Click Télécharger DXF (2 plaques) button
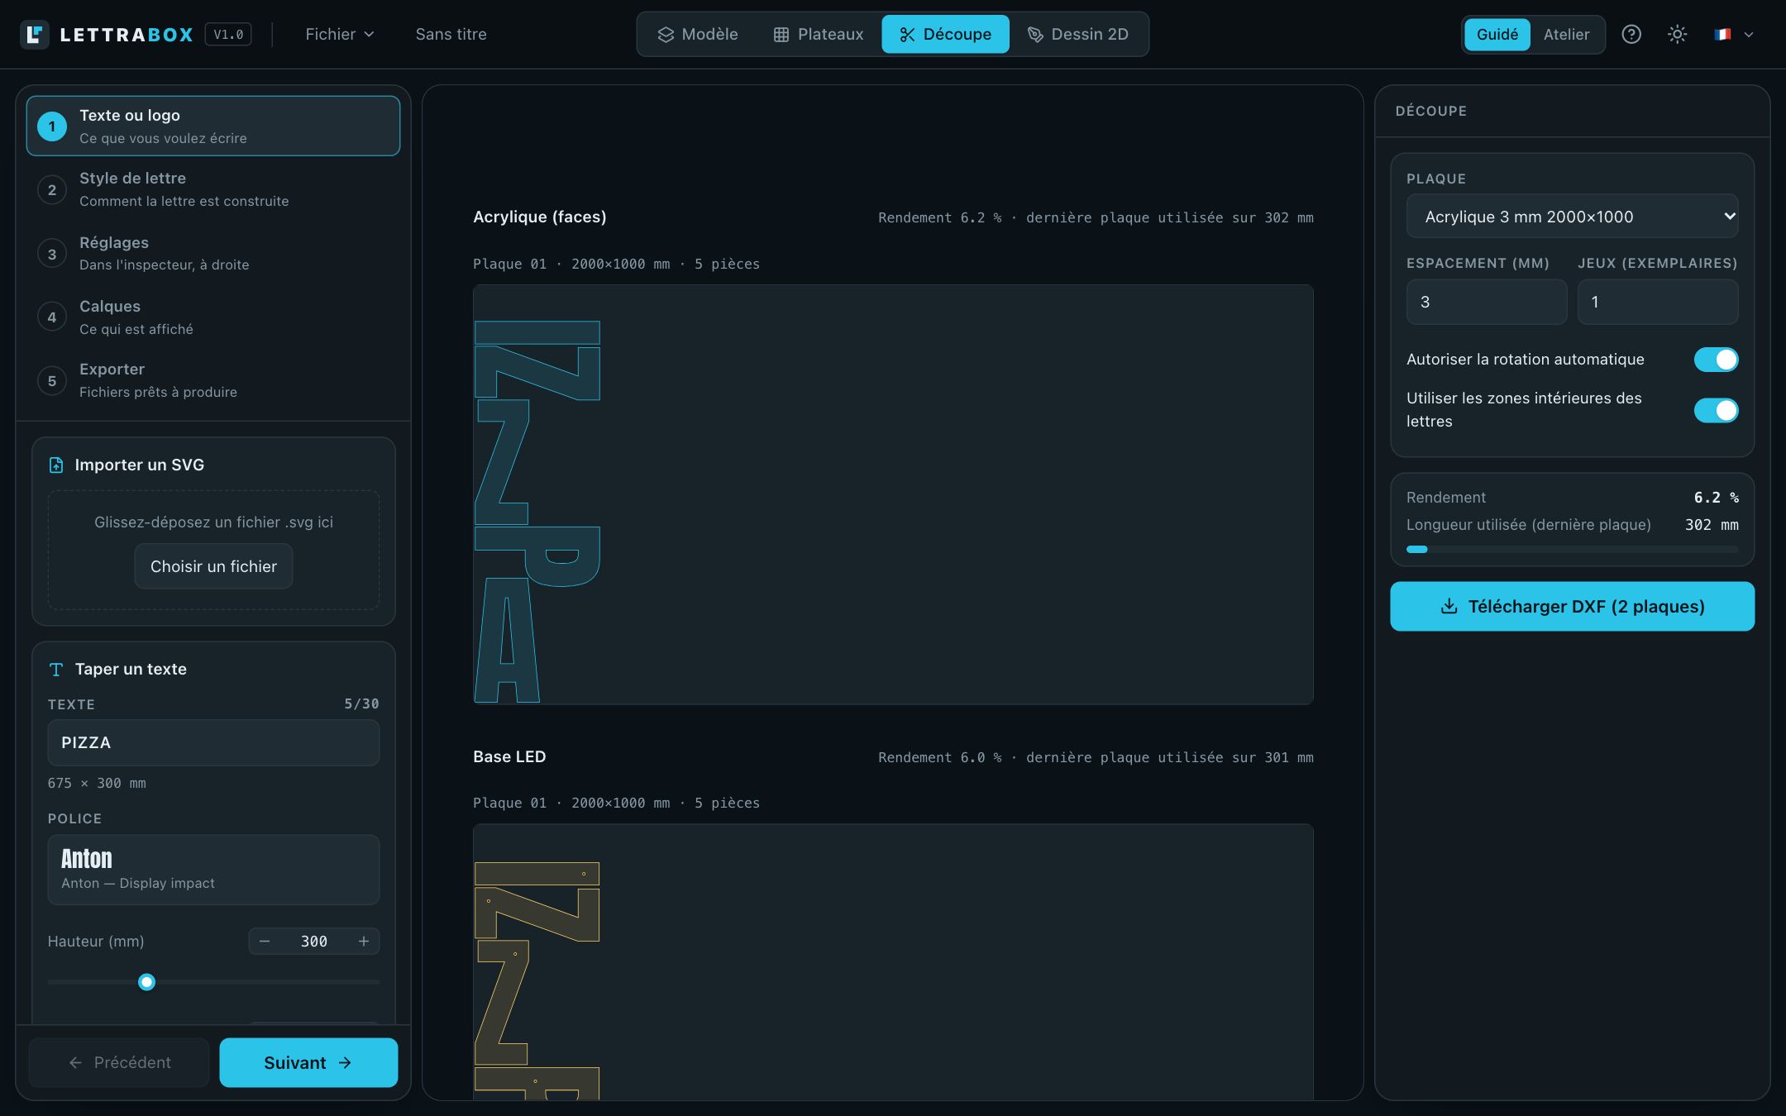The image size is (1786, 1116). pyautogui.click(x=1572, y=607)
